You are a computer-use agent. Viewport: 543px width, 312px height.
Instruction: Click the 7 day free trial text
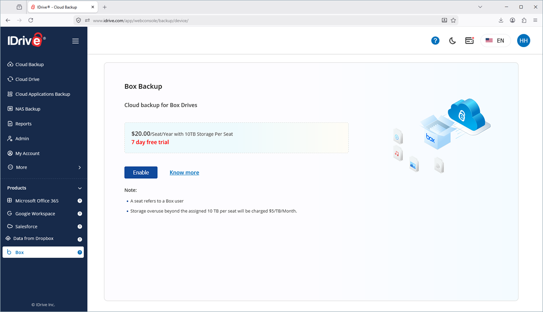click(x=150, y=142)
